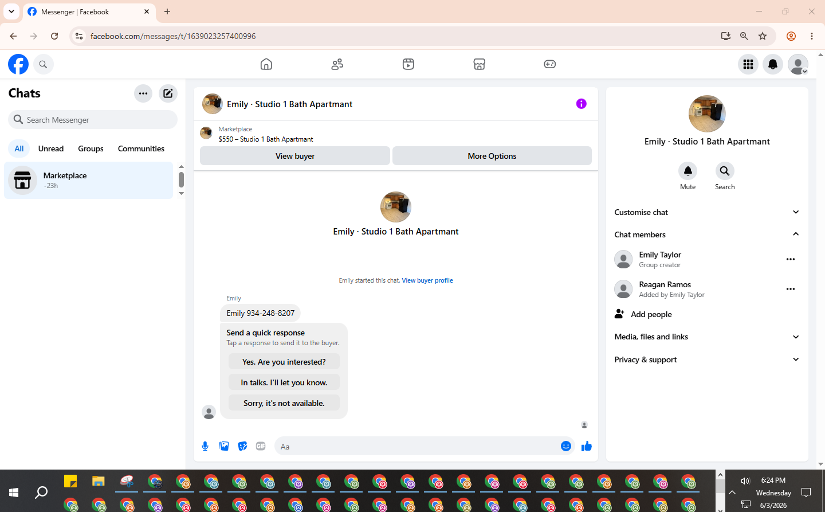
Task: Open the Marketplace storefront icon in top navigation
Action: click(480, 64)
